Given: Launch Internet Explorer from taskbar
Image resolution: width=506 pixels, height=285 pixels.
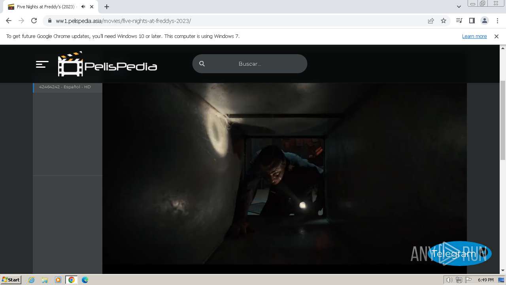Looking at the screenshot, I should click(x=32, y=280).
